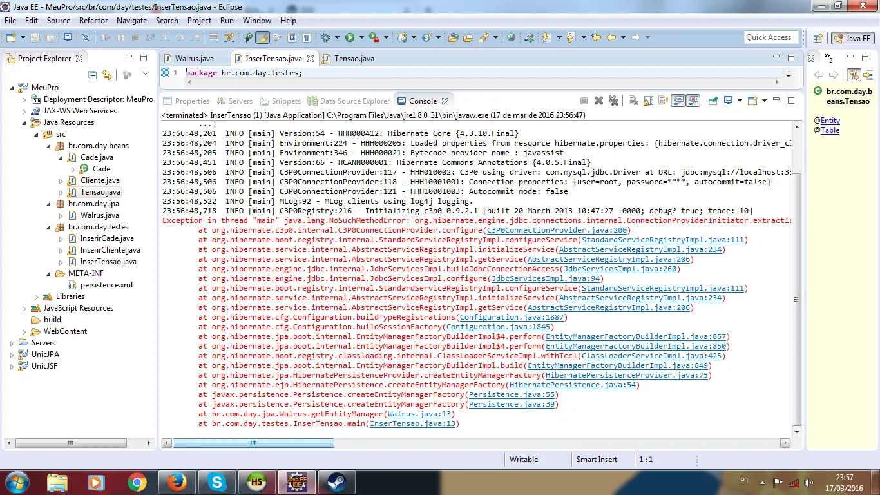Click the Walrus.java:13 stack trace link
Screen dimensions: 880x495
click(x=420, y=414)
